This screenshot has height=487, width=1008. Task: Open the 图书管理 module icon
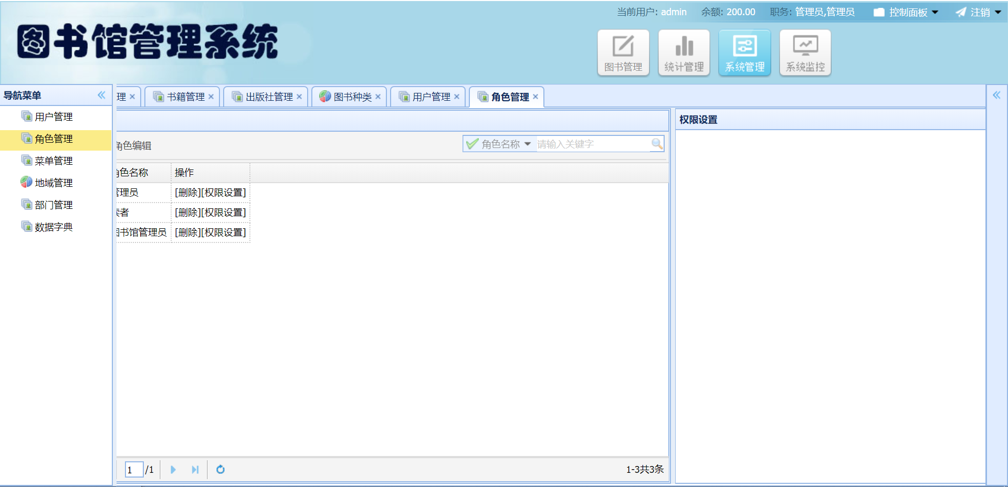(x=623, y=52)
